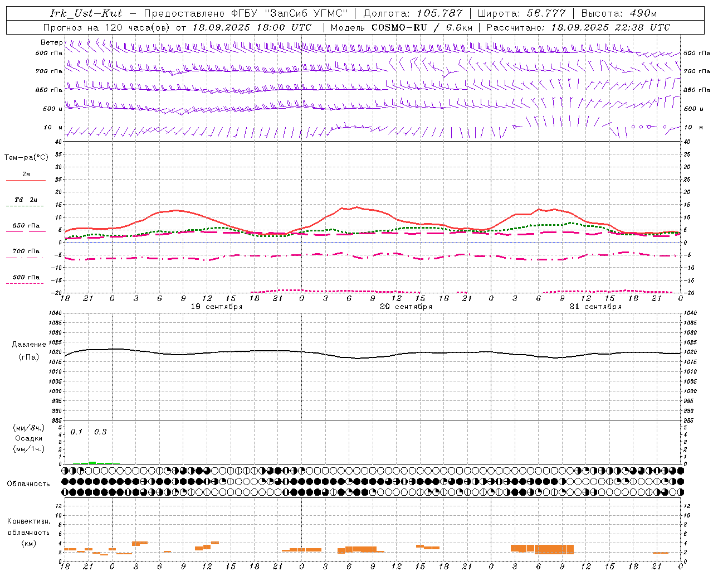Click the "(мм/3ч.)" precipitation unit label

(29, 428)
